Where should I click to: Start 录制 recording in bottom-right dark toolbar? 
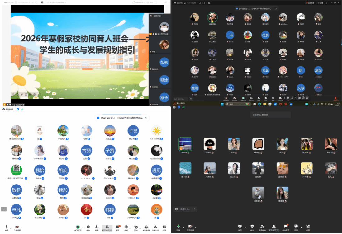296,227
